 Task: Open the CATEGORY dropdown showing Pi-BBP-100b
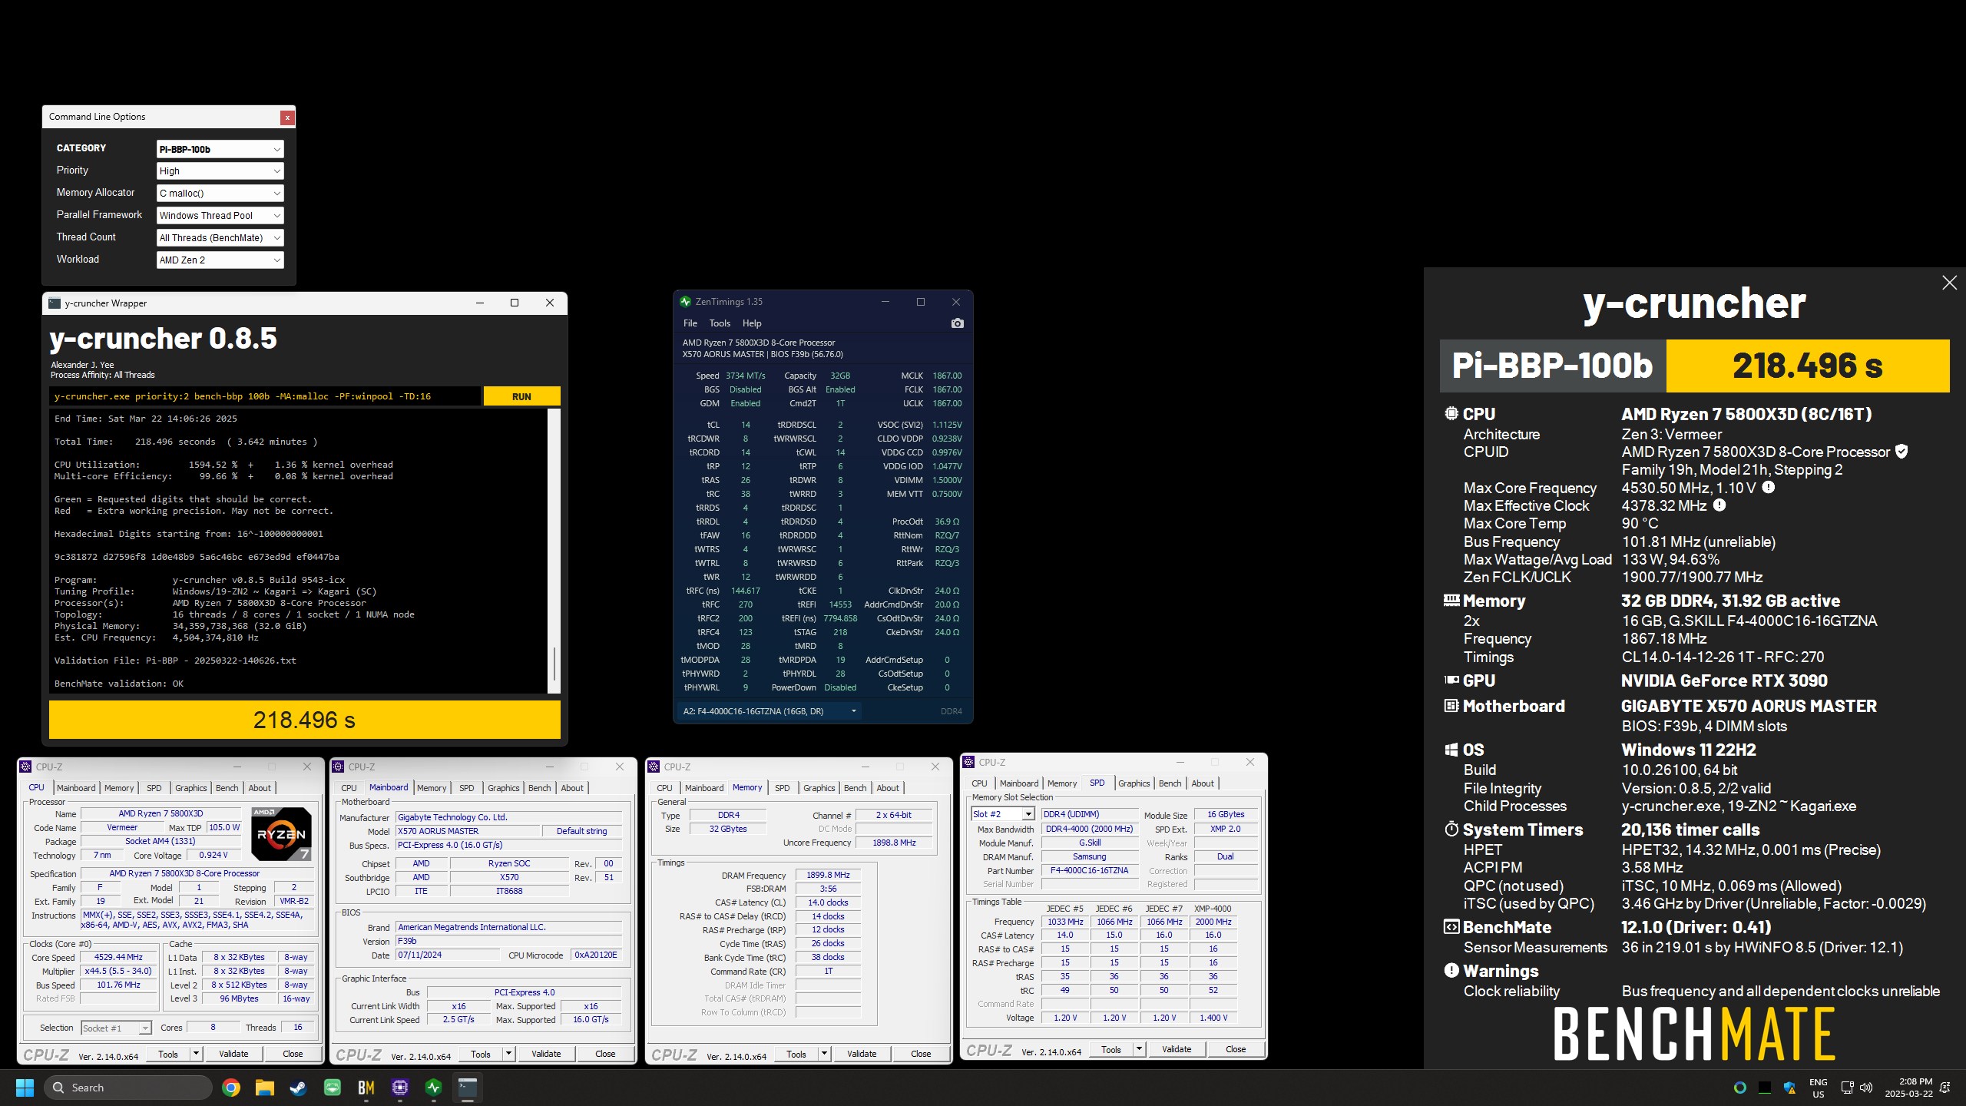(220, 149)
